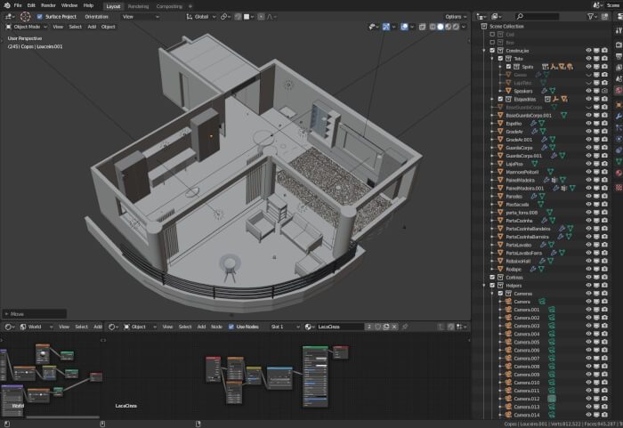The width and height of the screenshot is (623, 428).
Task: Hide the Construção collection with eye icon
Action: (x=588, y=51)
